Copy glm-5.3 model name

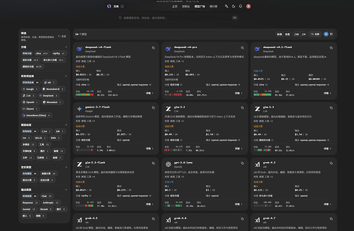[331, 108]
